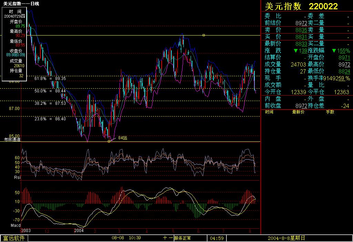Click the 2003 marker on the time axis
The image size is (353, 242).
pos(26,230)
